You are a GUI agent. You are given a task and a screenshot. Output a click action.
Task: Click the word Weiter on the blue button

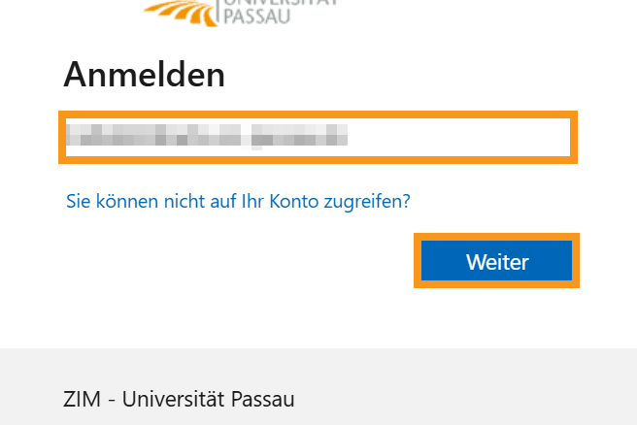click(x=497, y=262)
